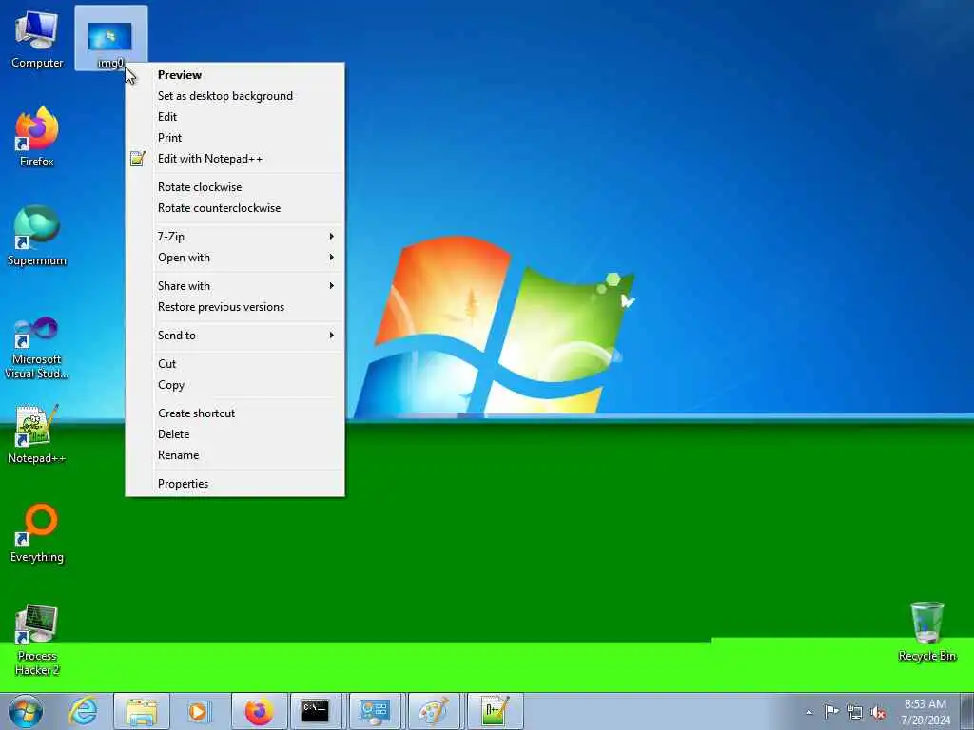974x730 pixels.
Task: Select Set as desktop background
Action: coord(235,96)
